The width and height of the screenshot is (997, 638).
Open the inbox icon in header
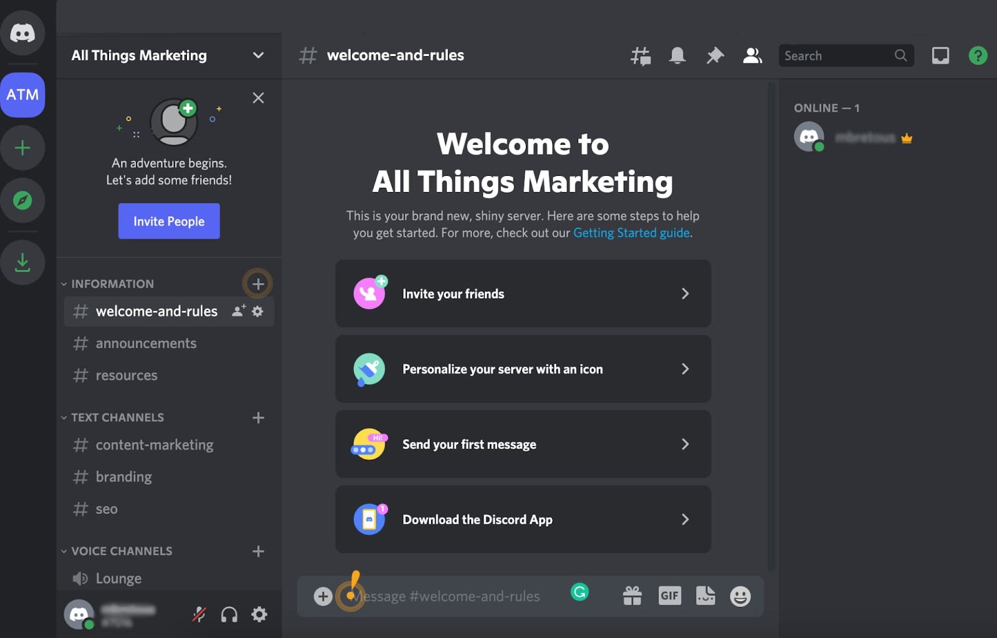(940, 56)
